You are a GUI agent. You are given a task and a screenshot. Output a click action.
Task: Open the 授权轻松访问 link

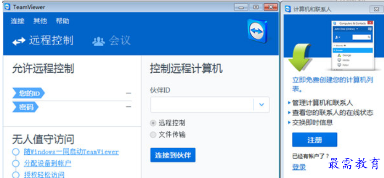coord(44,174)
